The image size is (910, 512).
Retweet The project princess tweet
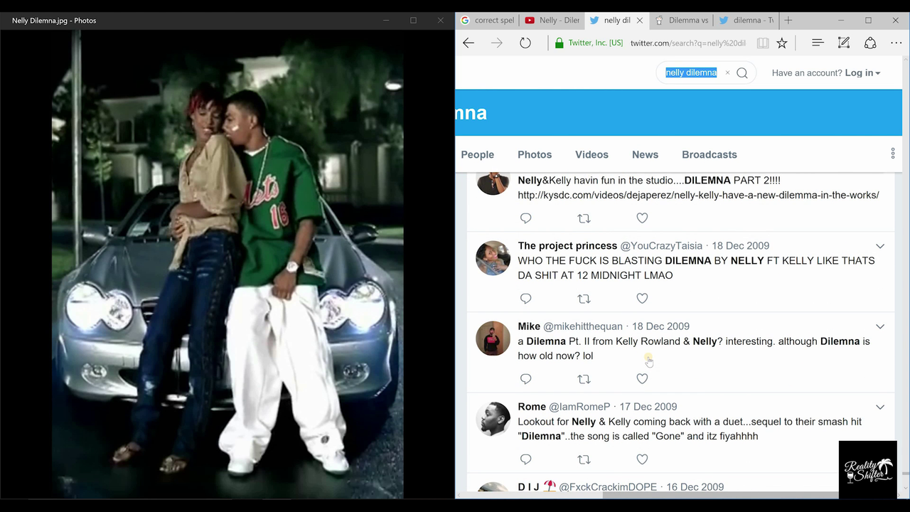(584, 299)
